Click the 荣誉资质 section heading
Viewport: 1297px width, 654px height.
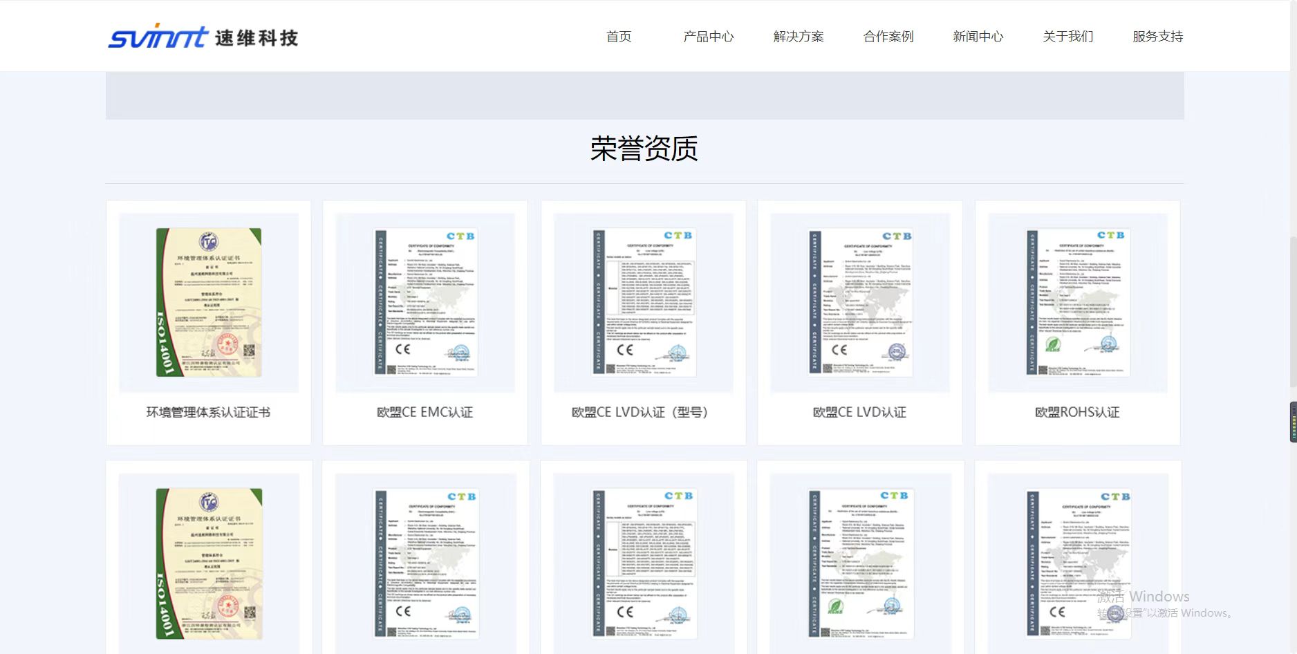(x=644, y=149)
